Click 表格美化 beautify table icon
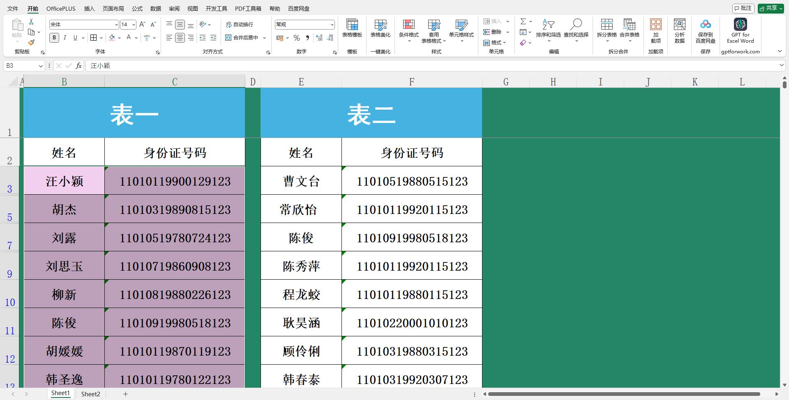The width and height of the screenshot is (789, 400). tap(381, 29)
